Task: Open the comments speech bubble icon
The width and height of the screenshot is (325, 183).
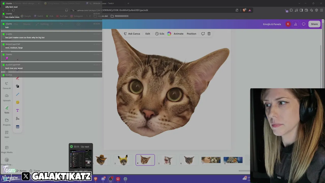Action: 303,24
